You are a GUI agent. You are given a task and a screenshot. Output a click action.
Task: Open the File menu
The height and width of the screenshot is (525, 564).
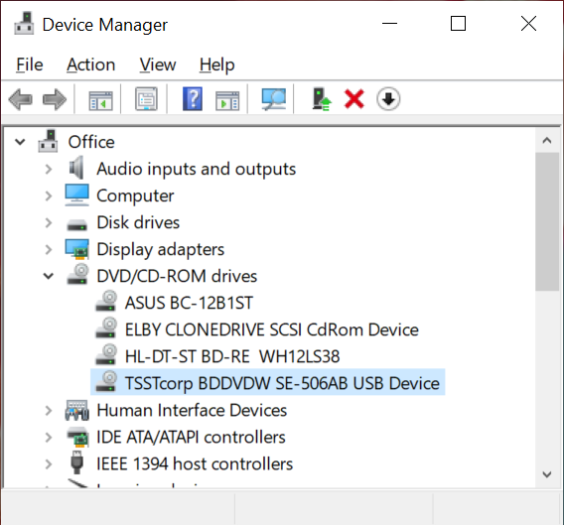coord(30,65)
